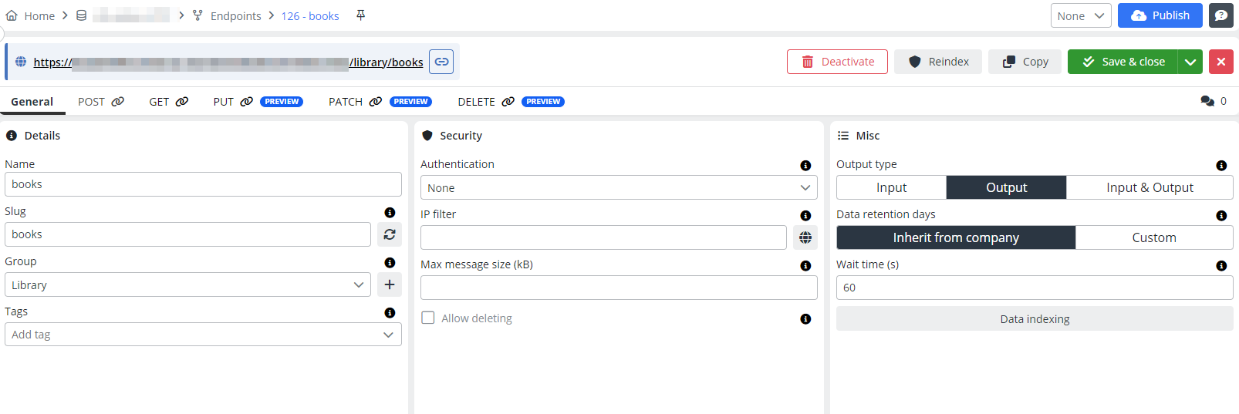This screenshot has height=414, width=1239.
Task: Regenerate slug with refresh icon
Action: (x=390, y=234)
